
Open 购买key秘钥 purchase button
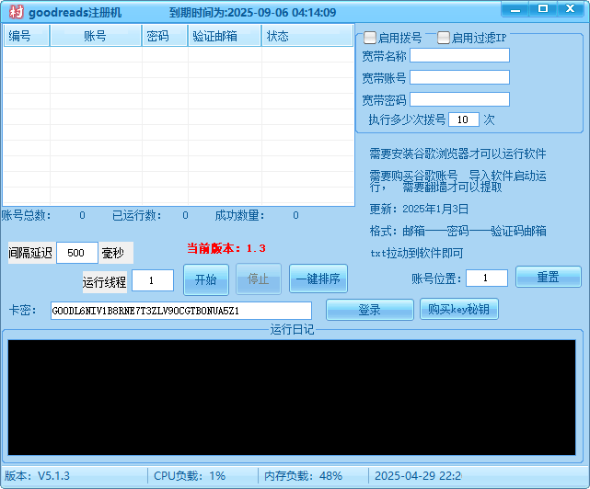tap(459, 309)
